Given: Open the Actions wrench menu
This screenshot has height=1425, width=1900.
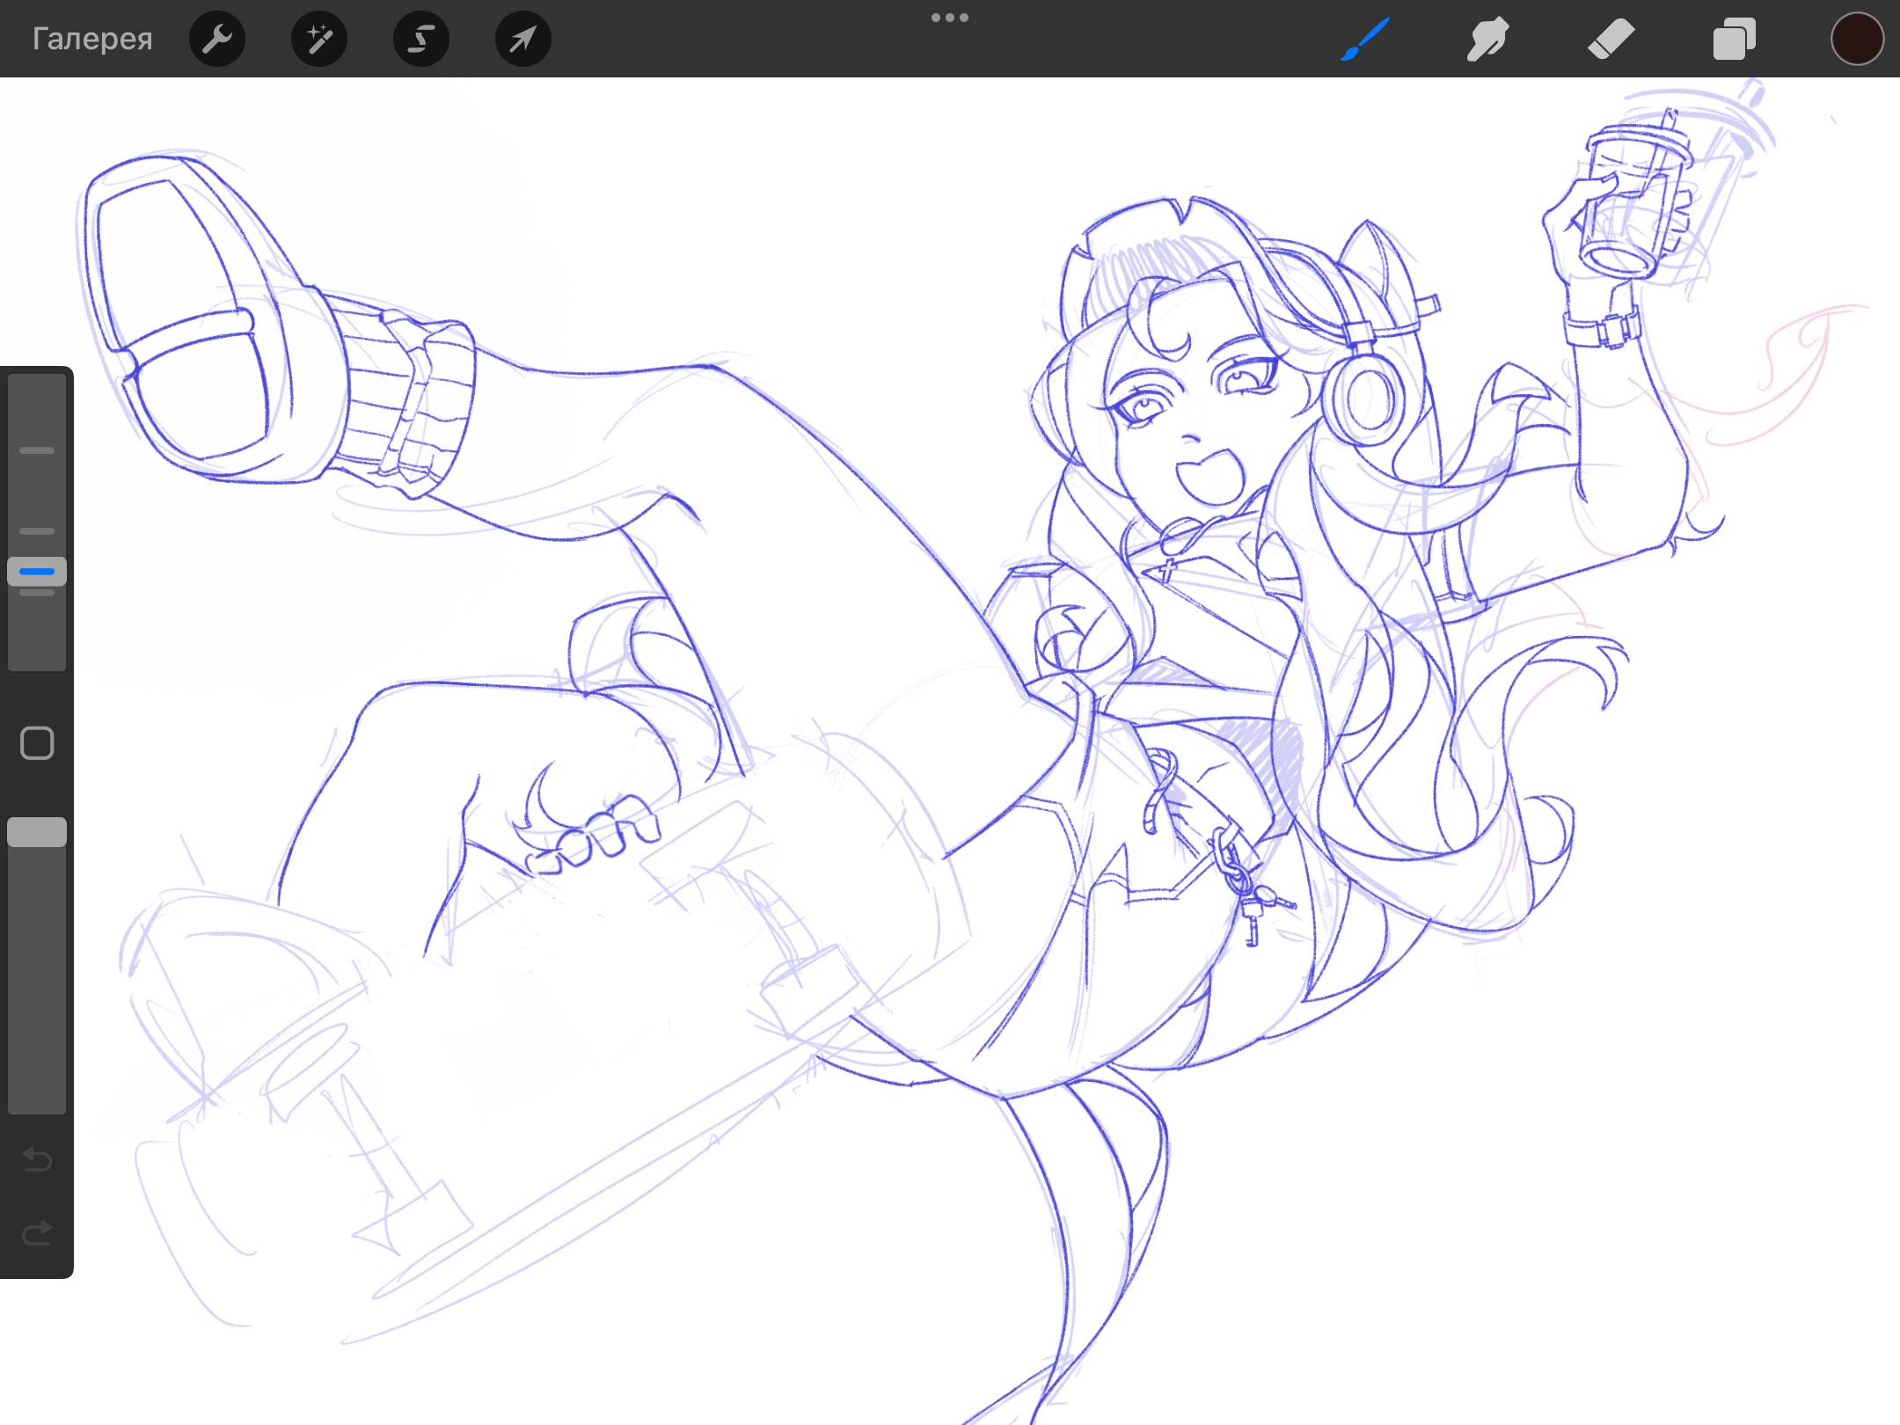Looking at the screenshot, I should click(217, 39).
